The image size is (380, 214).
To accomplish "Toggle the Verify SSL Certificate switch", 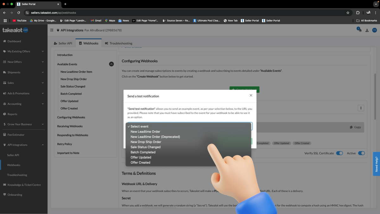I will point(339,153).
